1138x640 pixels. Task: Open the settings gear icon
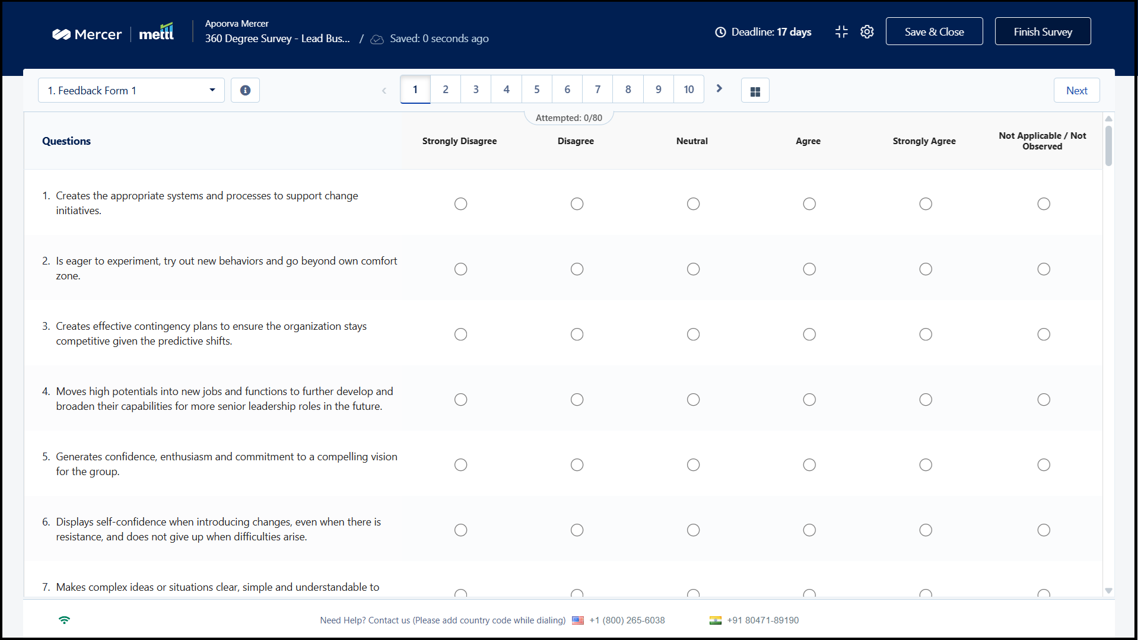pos(867,32)
